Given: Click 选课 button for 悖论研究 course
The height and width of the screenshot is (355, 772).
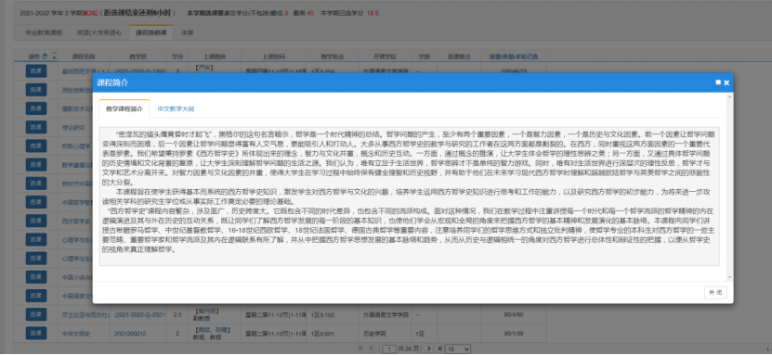Looking at the screenshot, I should [x=36, y=127].
